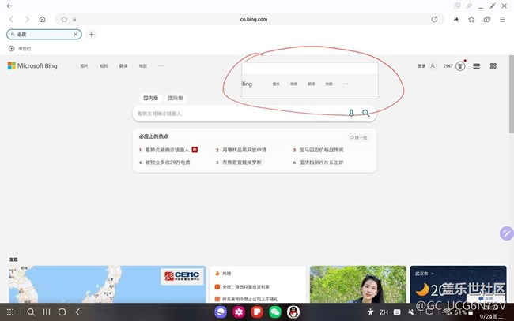Select the 国内版 tab
The image size is (514, 321).
tap(150, 98)
